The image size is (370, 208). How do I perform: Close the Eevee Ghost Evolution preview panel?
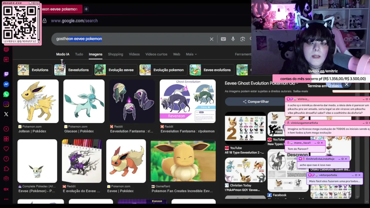tap(347, 84)
